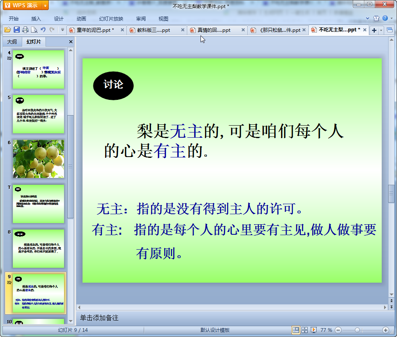This screenshot has height=337, width=397.
Task: Click the window arrangement icon at tab bar end
Action: pos(390,30)
